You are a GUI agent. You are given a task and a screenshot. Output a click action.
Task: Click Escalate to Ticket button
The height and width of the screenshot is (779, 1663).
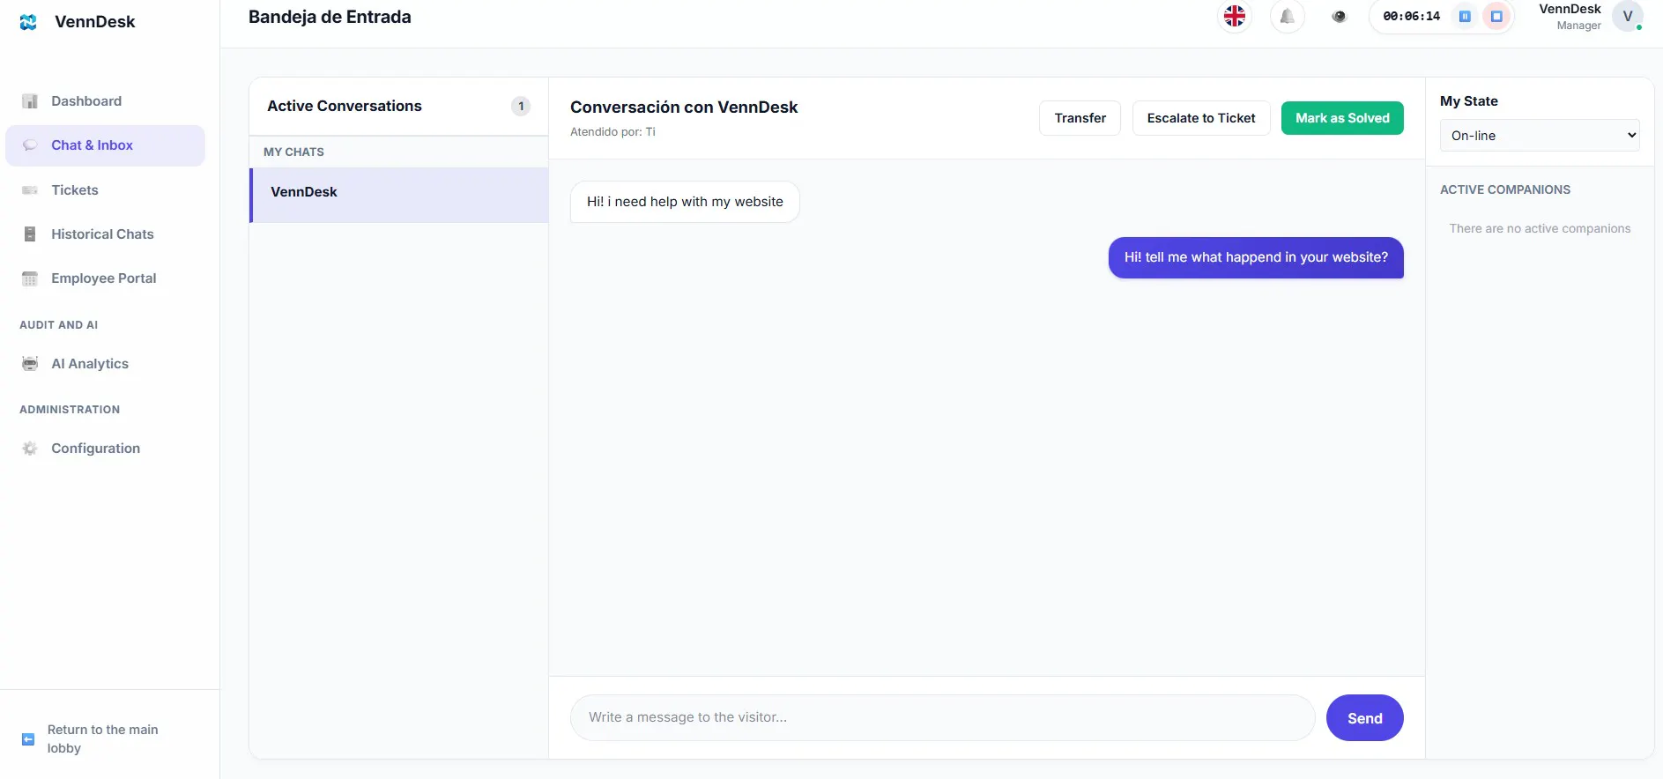tap(1201, 118)
